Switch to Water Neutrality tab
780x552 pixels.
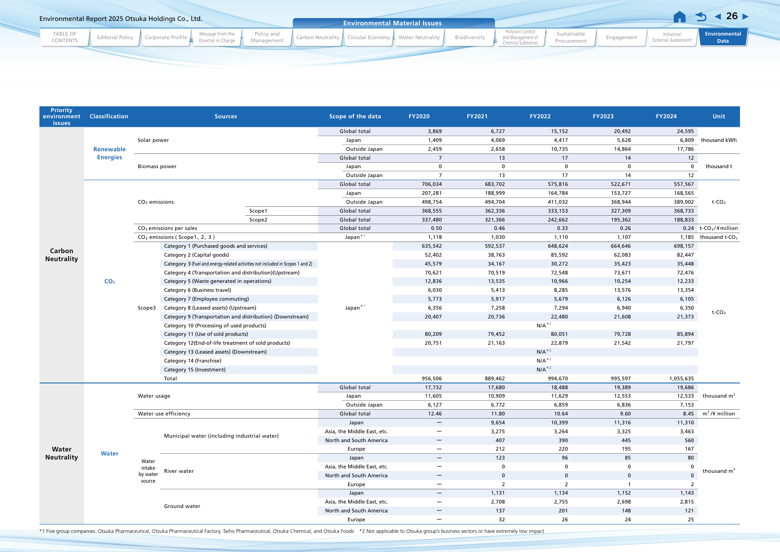pos(419,37)
